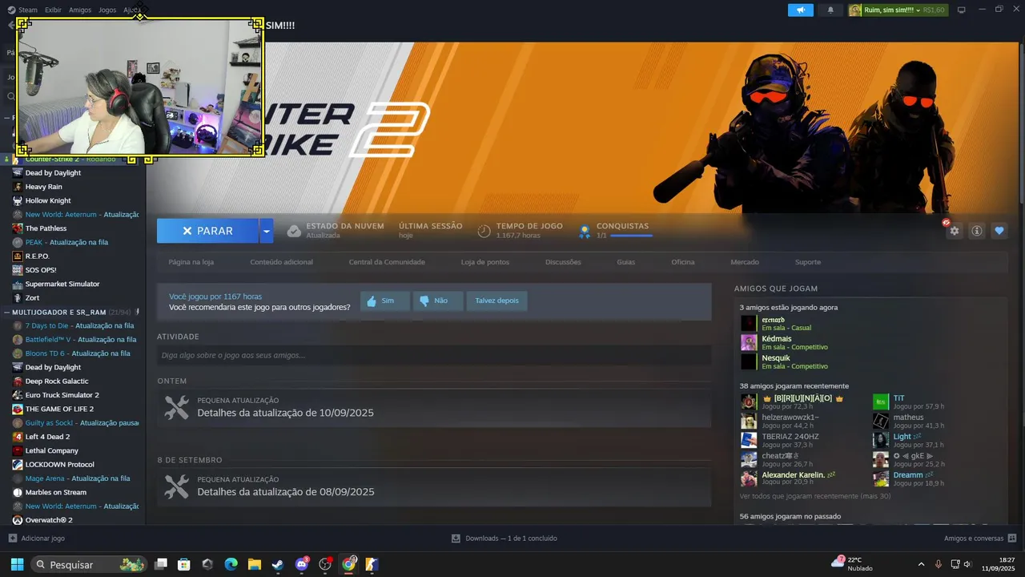Open Detalhes da atualização de 08/09/2025
This screenshot has height=577, width=1025.
[285, 492]
